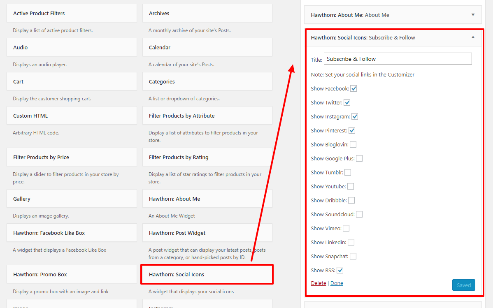
Task: Select the Hawthorn: Social Icons widget
Action: pyautogui.click(x=207, y=274)
